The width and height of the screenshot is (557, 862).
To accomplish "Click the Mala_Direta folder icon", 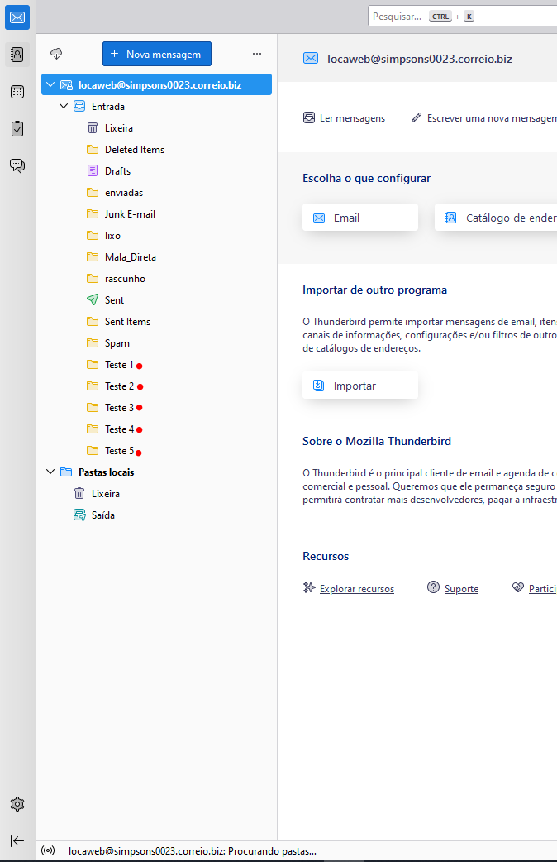I will pos(93,256).
